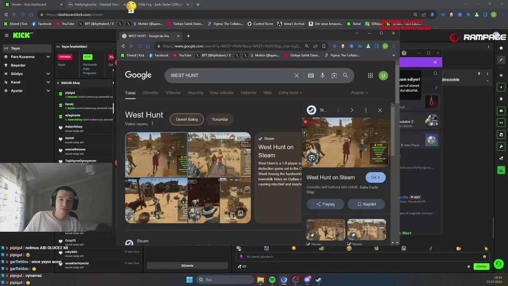Open File Explorer from the taskbar
This screenshot has height=286, width=508.
click(x=261, y=280)
